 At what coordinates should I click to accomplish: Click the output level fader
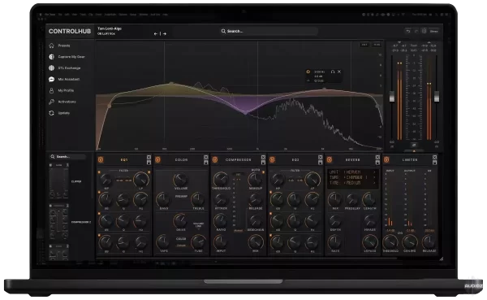[x=437, y=97]
